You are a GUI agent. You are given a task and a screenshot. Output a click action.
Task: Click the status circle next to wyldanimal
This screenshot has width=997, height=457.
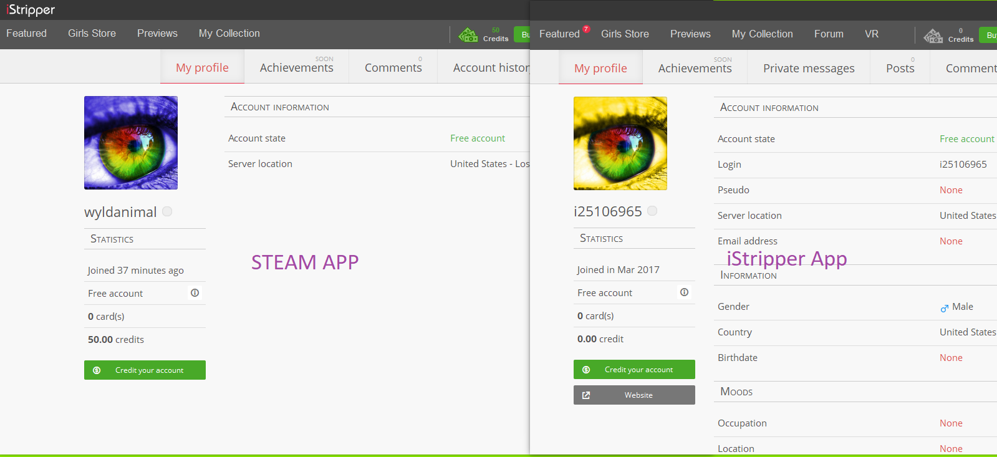point(167,211)
